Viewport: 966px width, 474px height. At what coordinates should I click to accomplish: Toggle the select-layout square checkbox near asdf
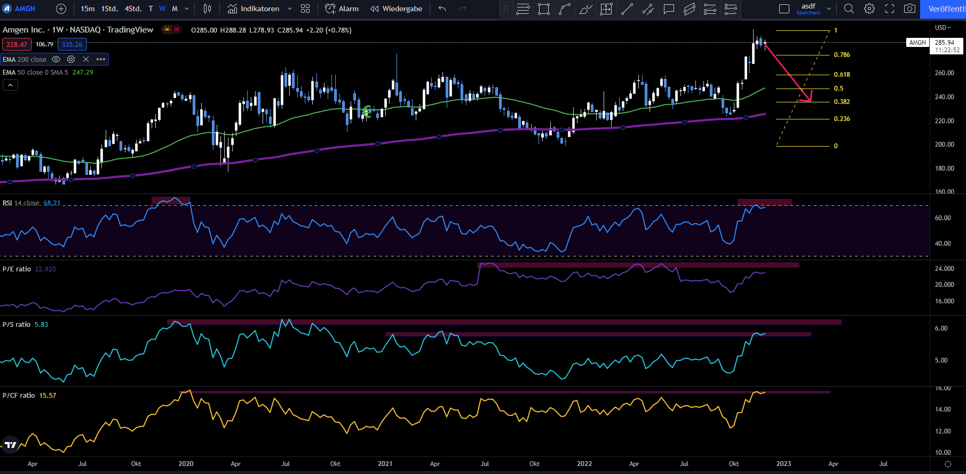pos(784,9)
